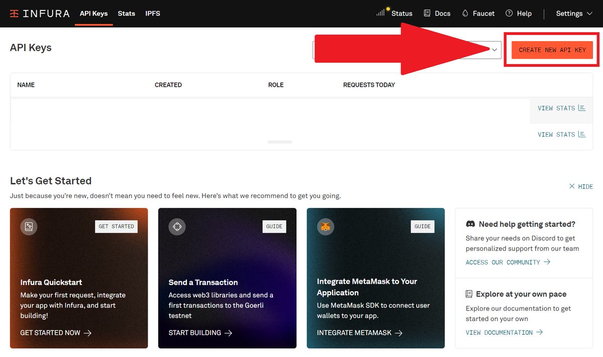Click the Discord icon
Viewport: 603px width, 357px height.
click(x=470, y=224)
